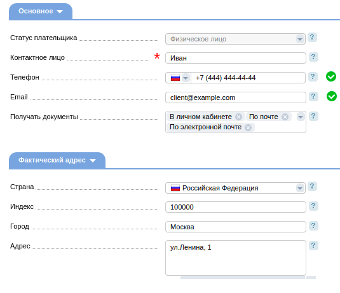Click help icon next to Страна
340x293 pixels.
(312, 187)
